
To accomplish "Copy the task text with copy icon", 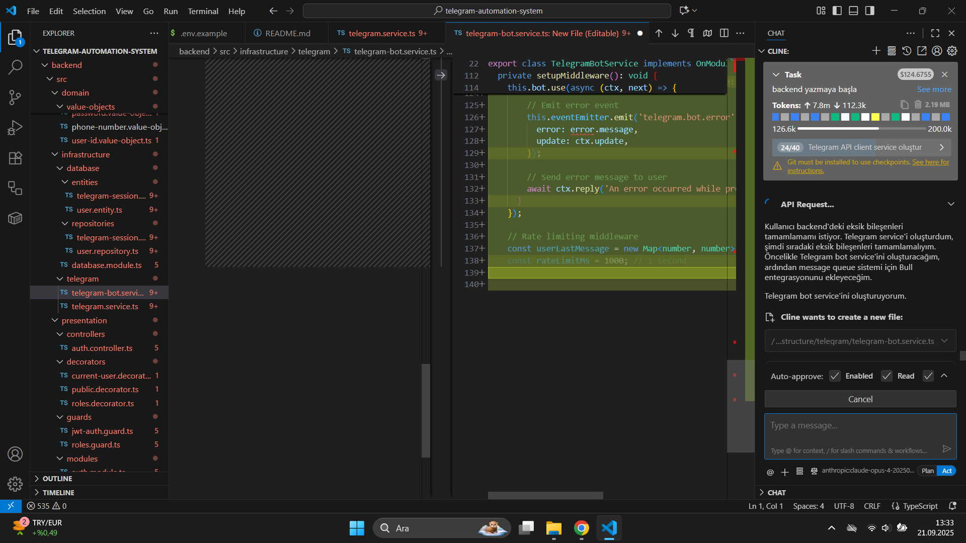I will tap(904, 105).
